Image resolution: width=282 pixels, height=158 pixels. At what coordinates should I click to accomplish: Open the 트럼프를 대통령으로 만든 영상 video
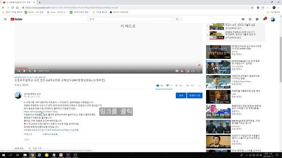point(246,91)
